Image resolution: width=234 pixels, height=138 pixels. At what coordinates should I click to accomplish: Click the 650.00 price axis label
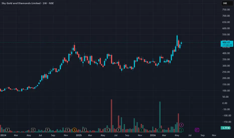tap(226, 22)
